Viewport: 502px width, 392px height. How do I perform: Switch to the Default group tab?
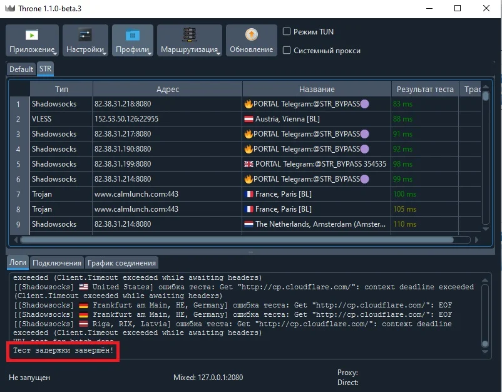pos(21,69)
